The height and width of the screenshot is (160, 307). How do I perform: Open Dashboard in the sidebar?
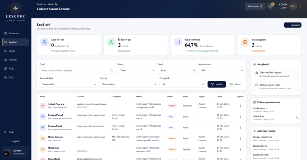[x=16, y=33]
